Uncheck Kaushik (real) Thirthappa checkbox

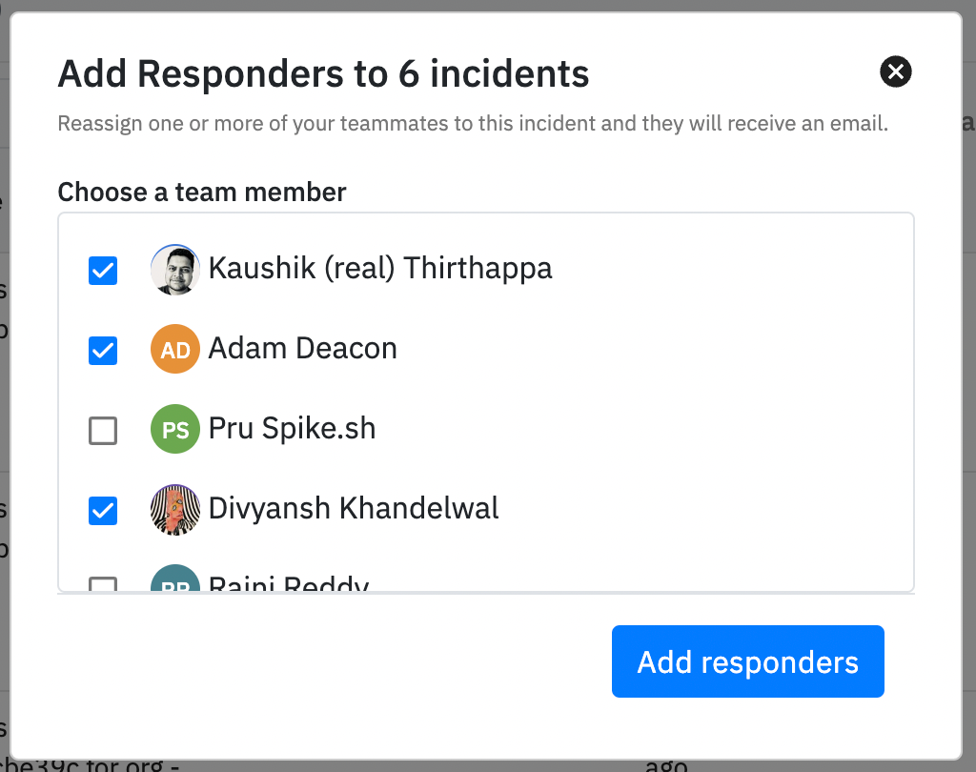tap(103, 271)
